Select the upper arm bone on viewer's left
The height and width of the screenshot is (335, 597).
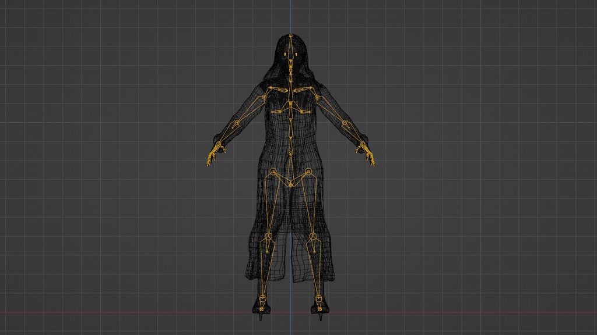(251, 110)
